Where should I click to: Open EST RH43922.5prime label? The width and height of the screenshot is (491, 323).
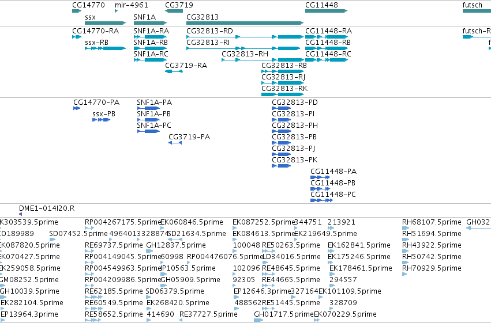(432, 245)
